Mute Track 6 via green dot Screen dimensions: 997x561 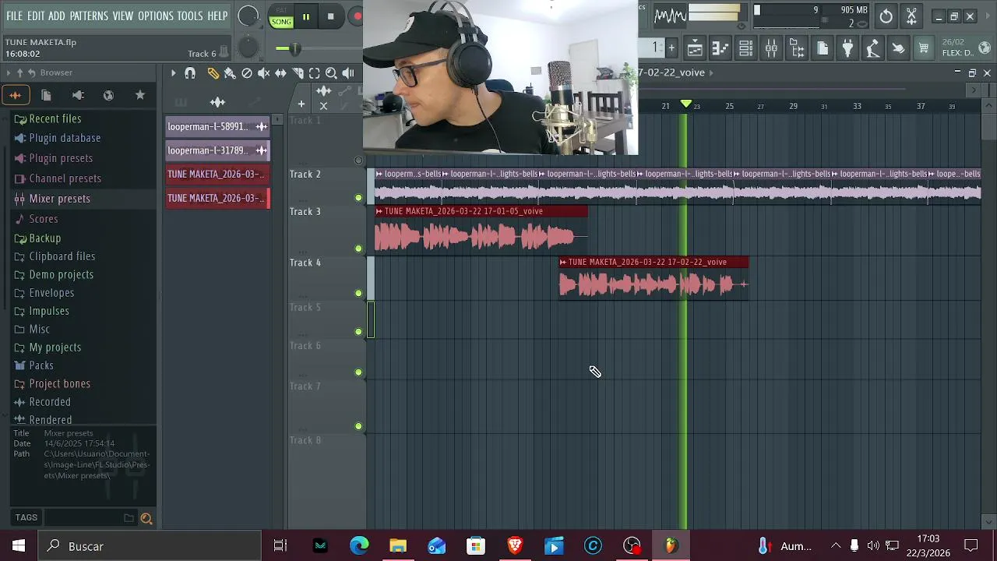[358, 372]
